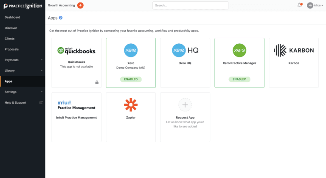Open the Alice user account dropdown
The image size is (326, 178).
(315, 5)
